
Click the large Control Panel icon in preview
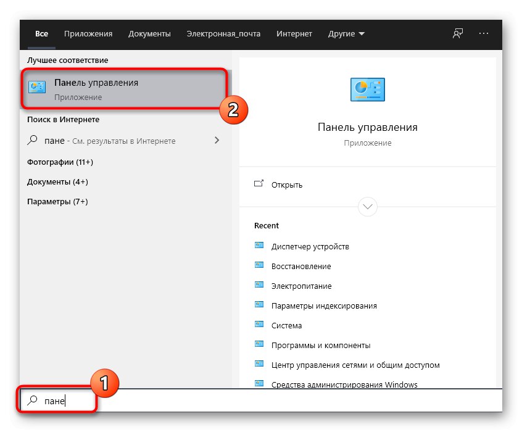pos(367,89)
